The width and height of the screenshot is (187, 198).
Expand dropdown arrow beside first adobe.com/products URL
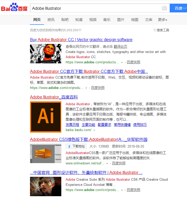tap(122, 62)
